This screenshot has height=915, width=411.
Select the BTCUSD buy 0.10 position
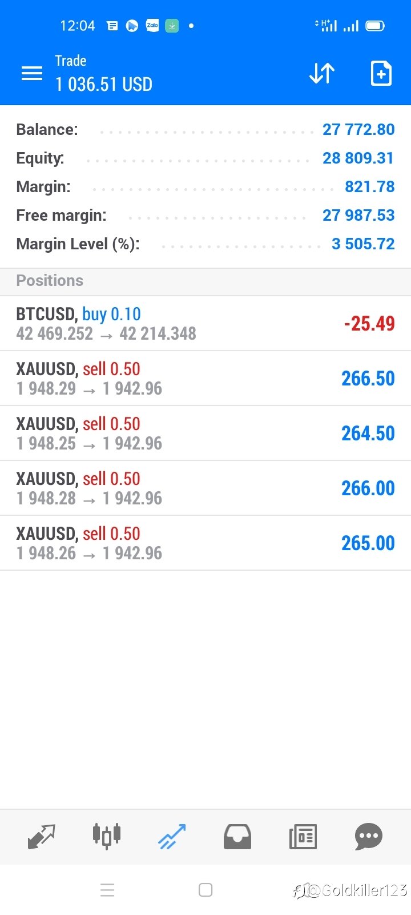click(205, 323)
